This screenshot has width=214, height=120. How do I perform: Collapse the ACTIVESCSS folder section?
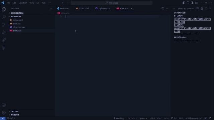31,17
